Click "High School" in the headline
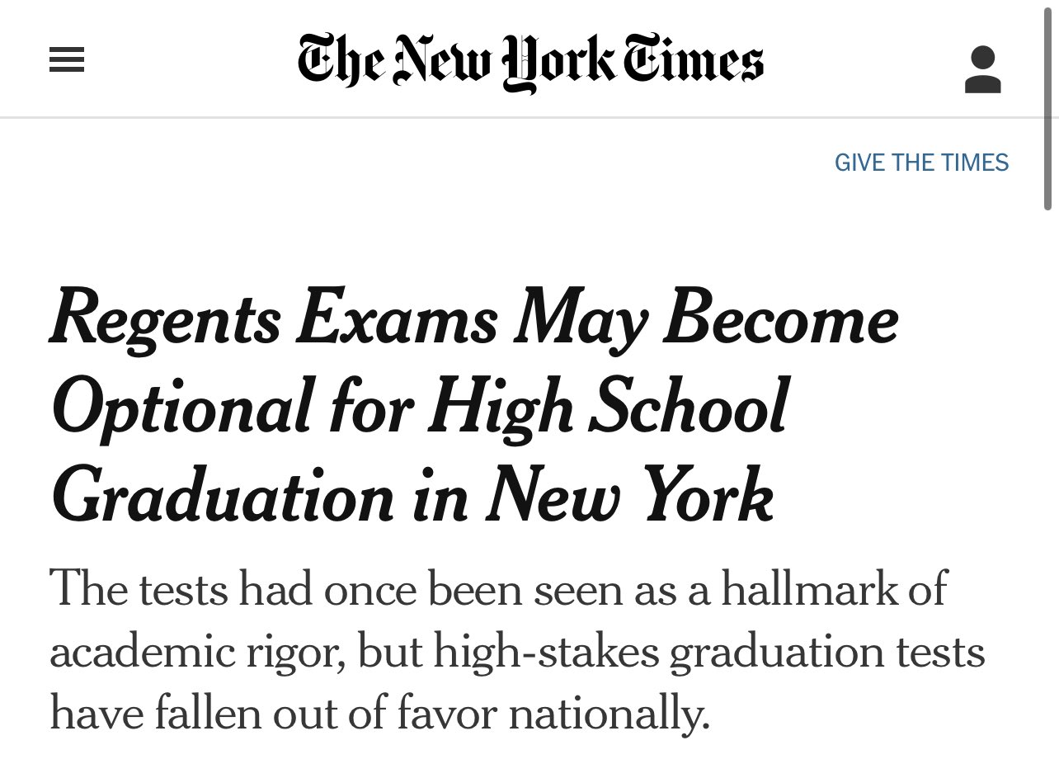 pos(608,407)
